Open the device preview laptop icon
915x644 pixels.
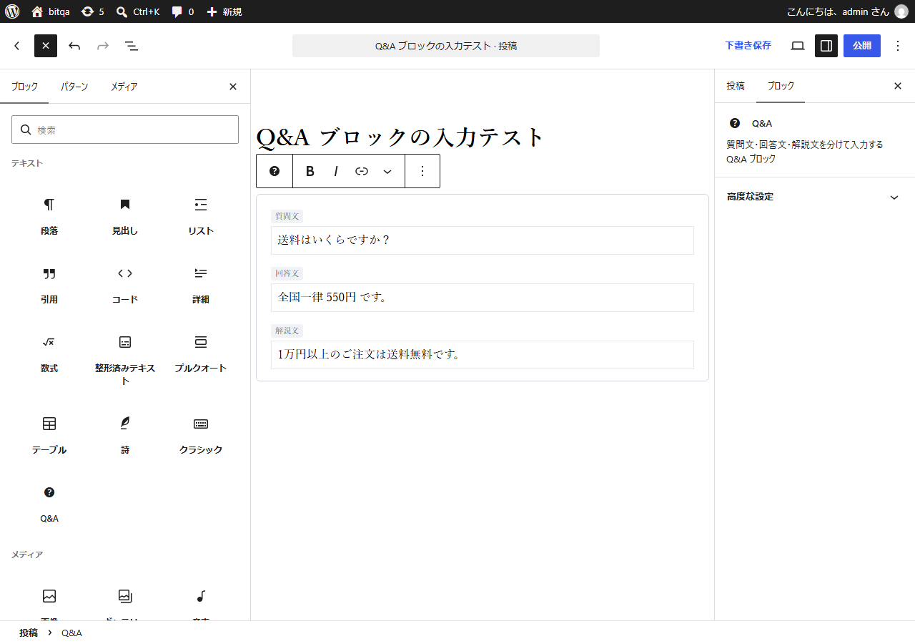(798, 46)
